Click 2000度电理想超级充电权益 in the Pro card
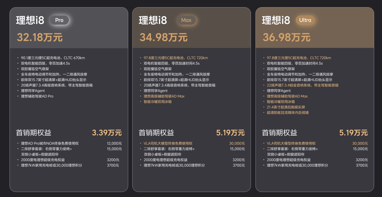 [43, 160]
